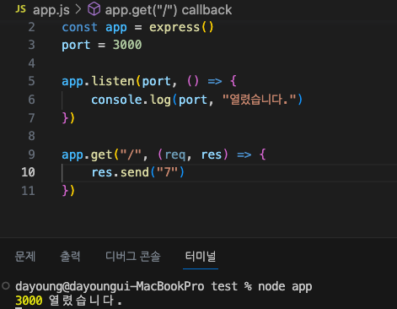Click the "7" string on line 10

coord(167,172)
